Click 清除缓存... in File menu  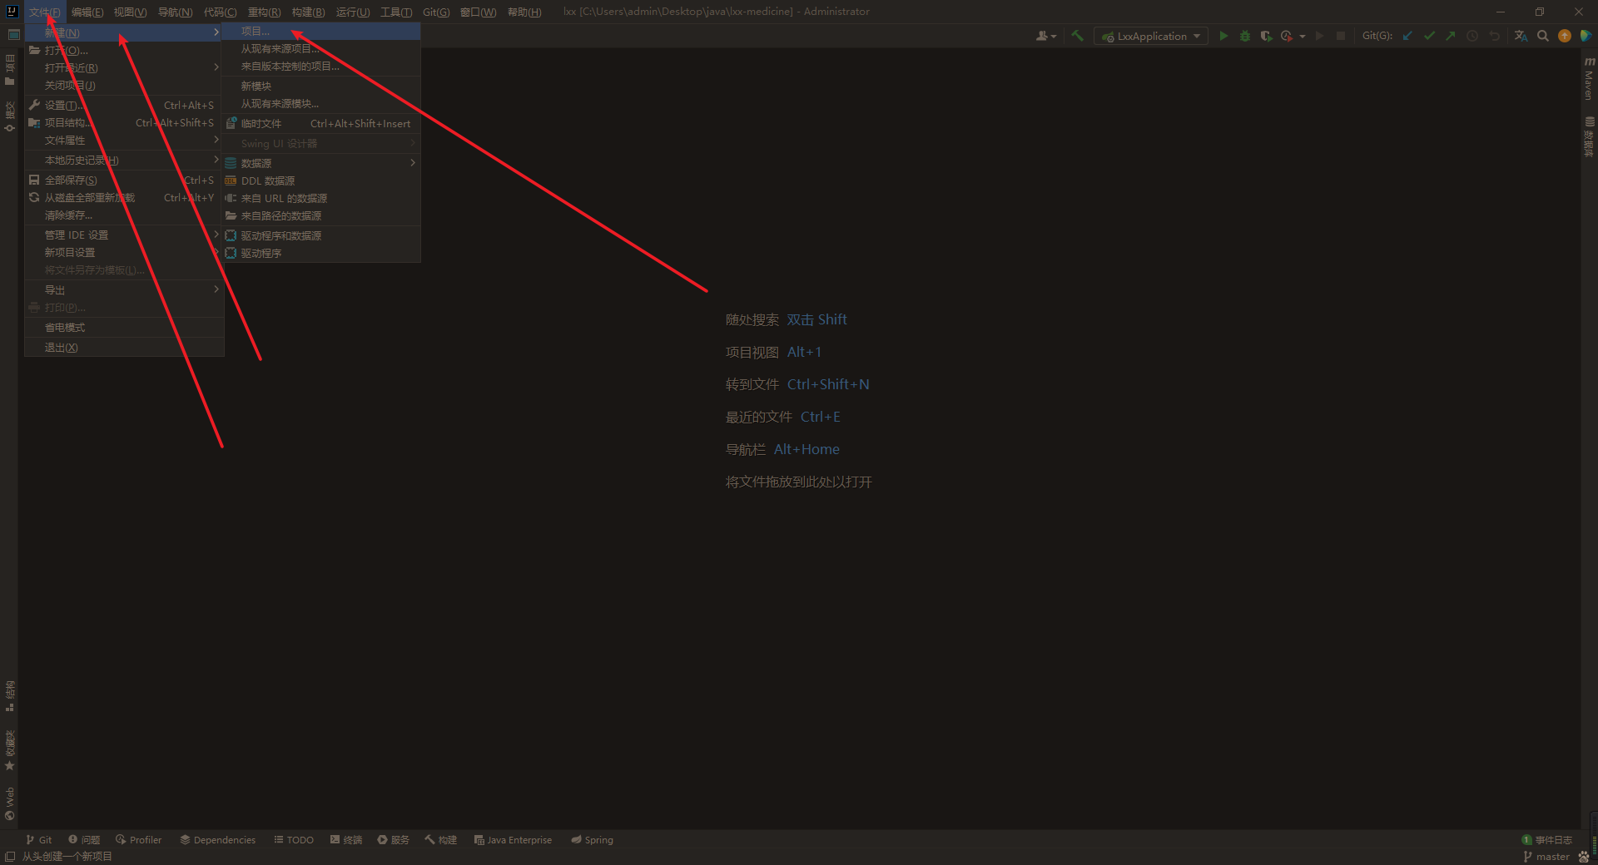tap(124, 215)
